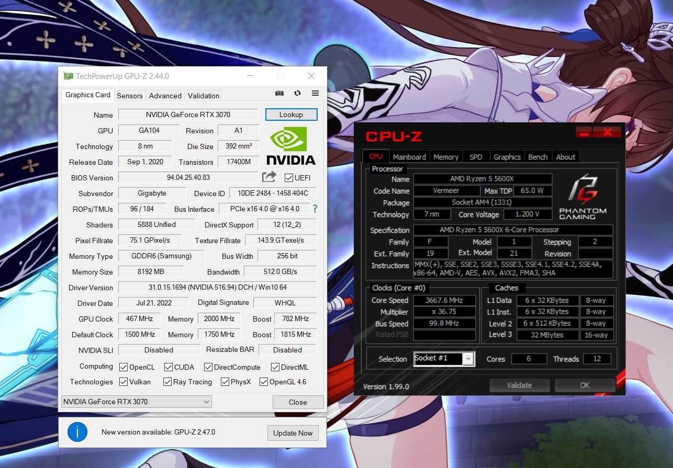Click the NVIDIA logo in GPU-Z

point(291,146)
